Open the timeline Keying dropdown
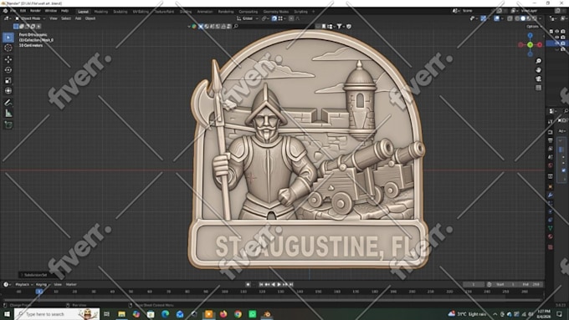The image size is (569, 320). [x=43, y=284]
